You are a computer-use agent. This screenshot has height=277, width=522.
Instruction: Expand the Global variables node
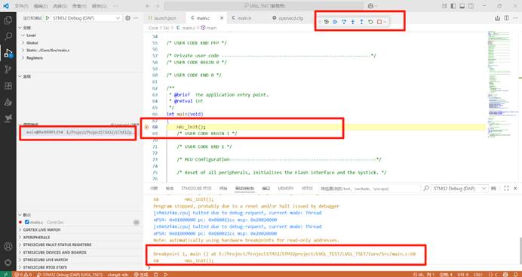pyautogui.click(x=23, y=43)
